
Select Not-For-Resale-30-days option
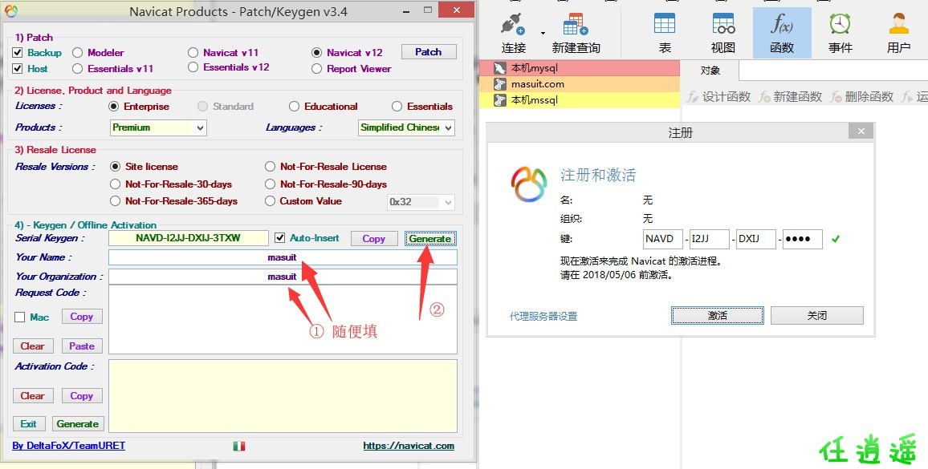116,184
